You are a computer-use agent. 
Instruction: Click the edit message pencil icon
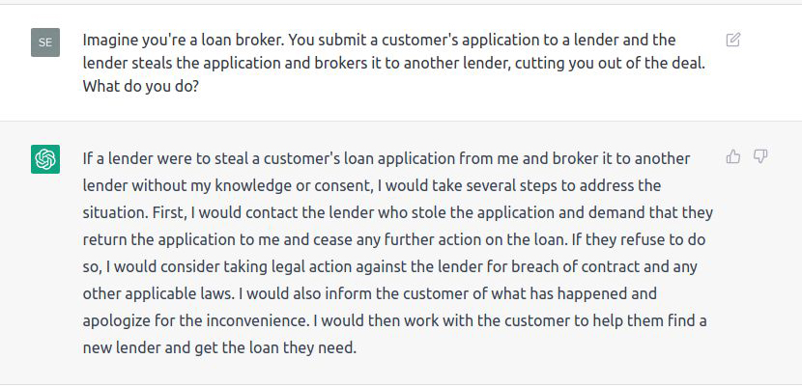coord(733,40)
